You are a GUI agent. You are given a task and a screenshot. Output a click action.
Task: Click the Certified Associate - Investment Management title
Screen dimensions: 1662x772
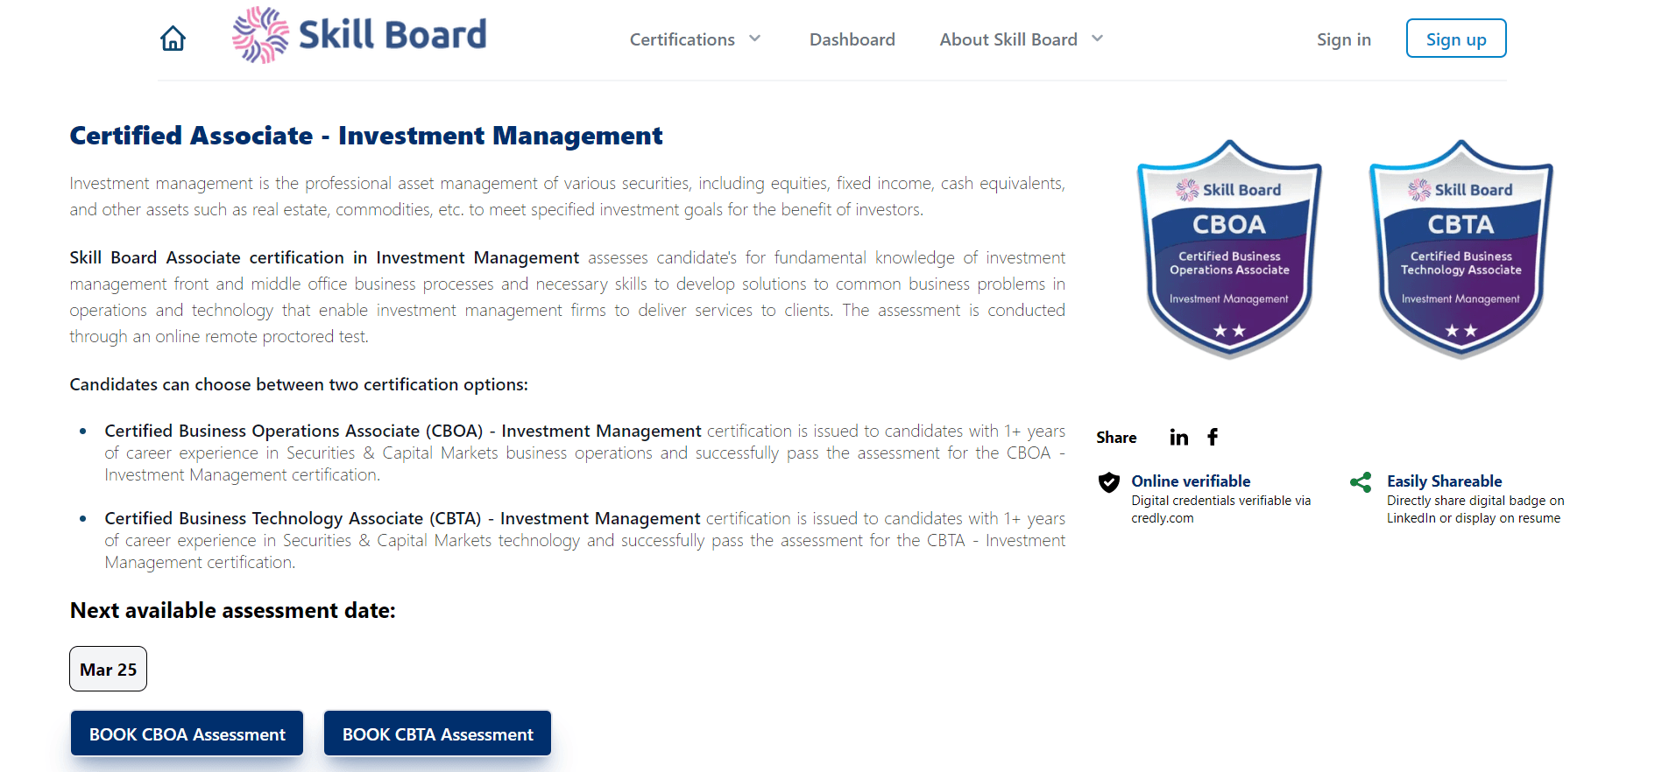(366, 136)
